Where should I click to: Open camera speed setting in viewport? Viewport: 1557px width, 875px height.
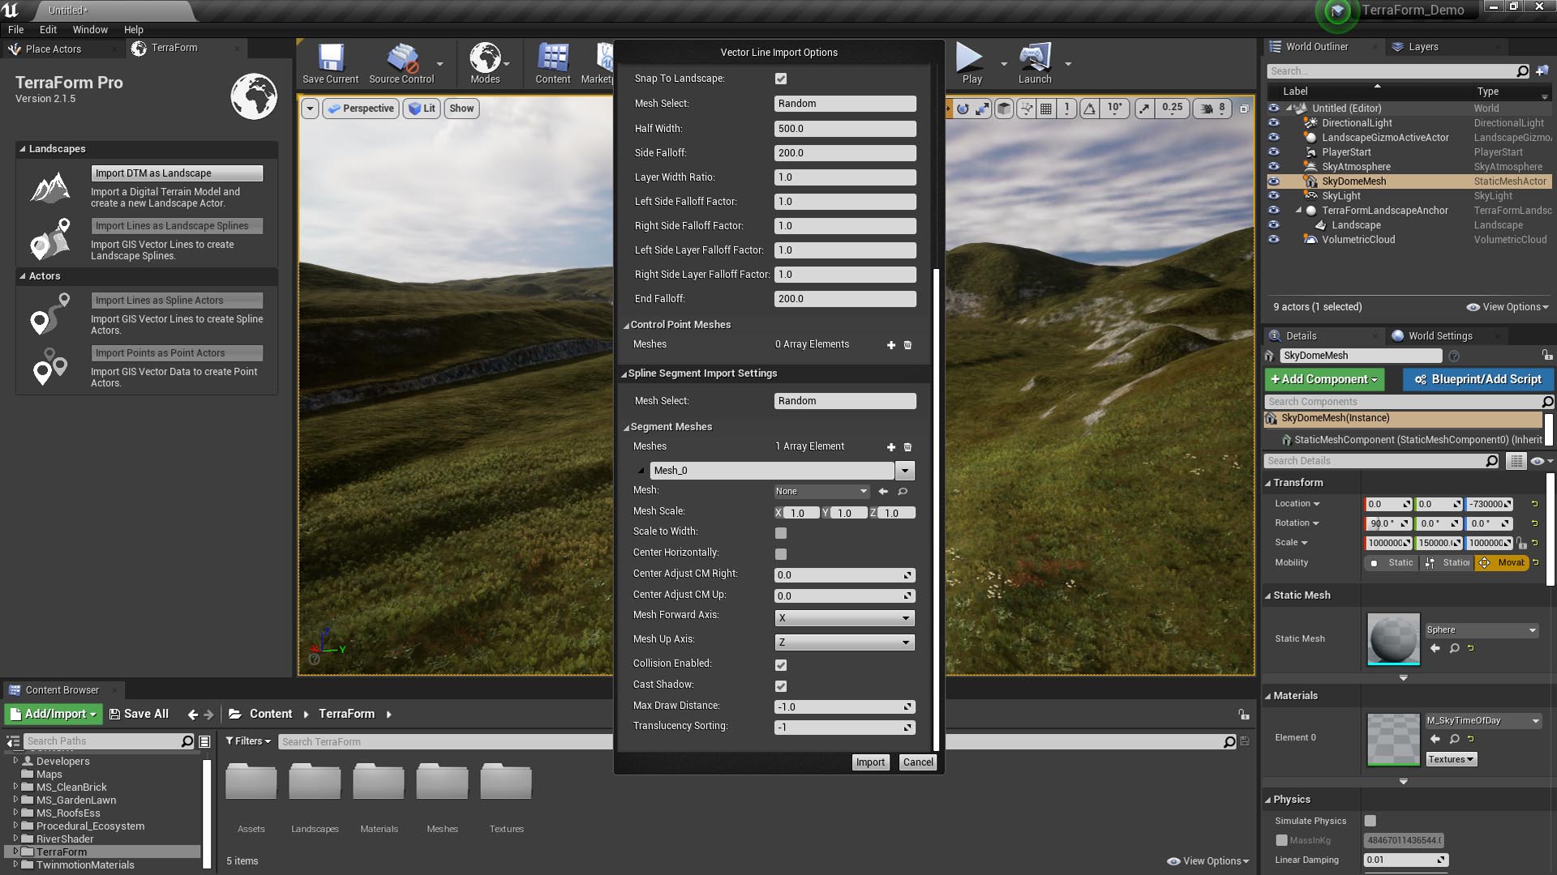click(x=1215, y=108)
